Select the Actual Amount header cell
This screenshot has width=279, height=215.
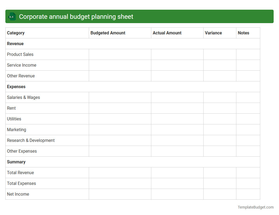(x=167, y=33)
